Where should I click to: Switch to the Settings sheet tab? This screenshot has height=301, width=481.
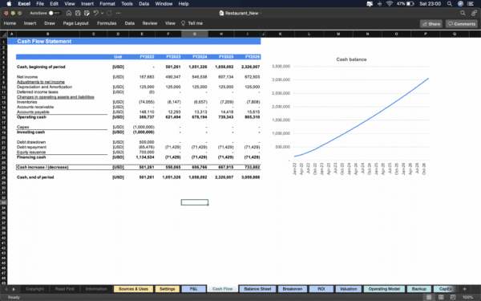[x=168, y=289]
